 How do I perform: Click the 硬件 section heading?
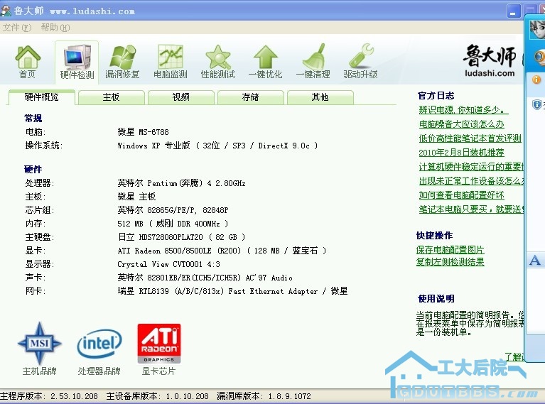pyautogui.click(x=33, y=170)
